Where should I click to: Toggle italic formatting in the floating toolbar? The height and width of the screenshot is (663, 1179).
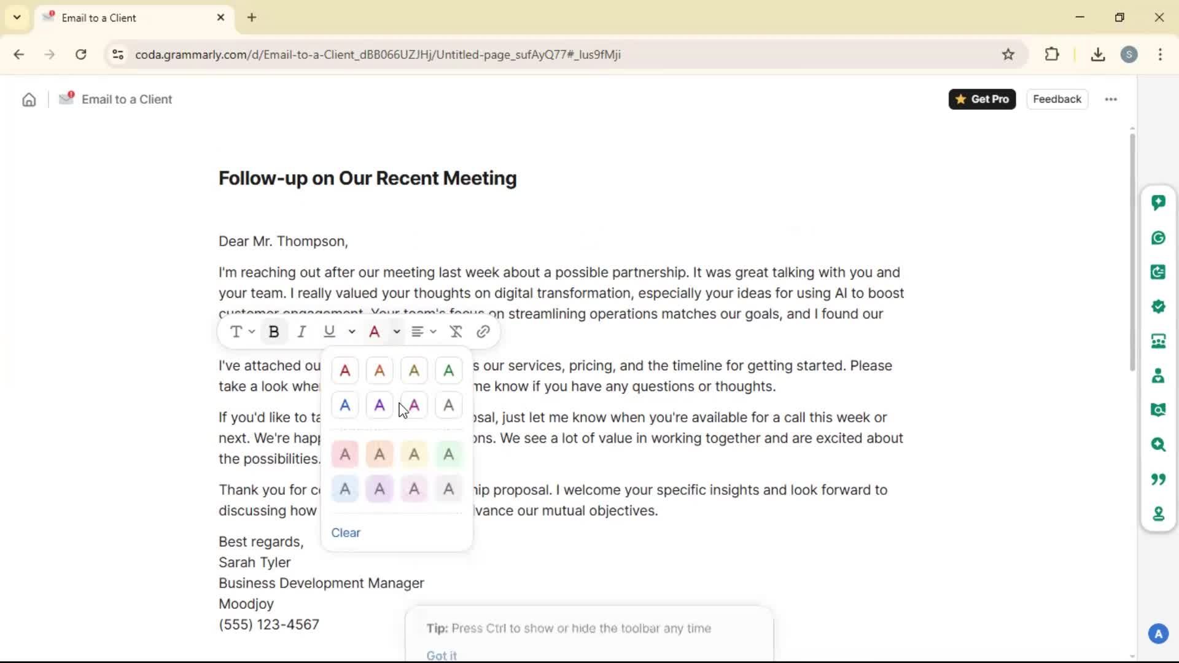302,331
